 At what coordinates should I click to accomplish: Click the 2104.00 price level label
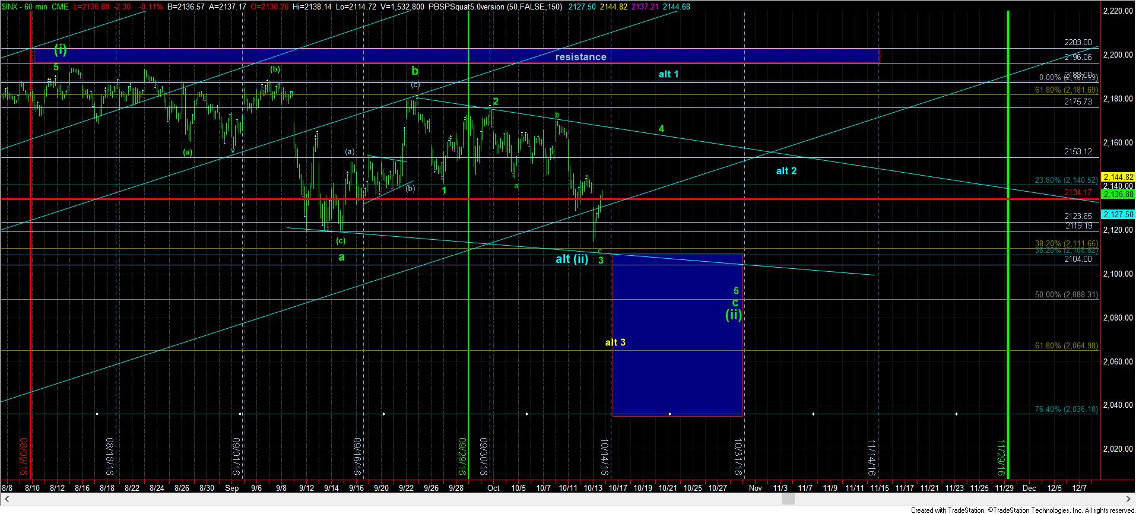pos(1078,259)
